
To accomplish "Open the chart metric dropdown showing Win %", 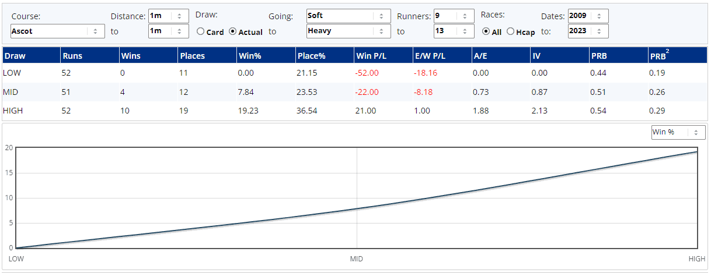I will (677, 132).
